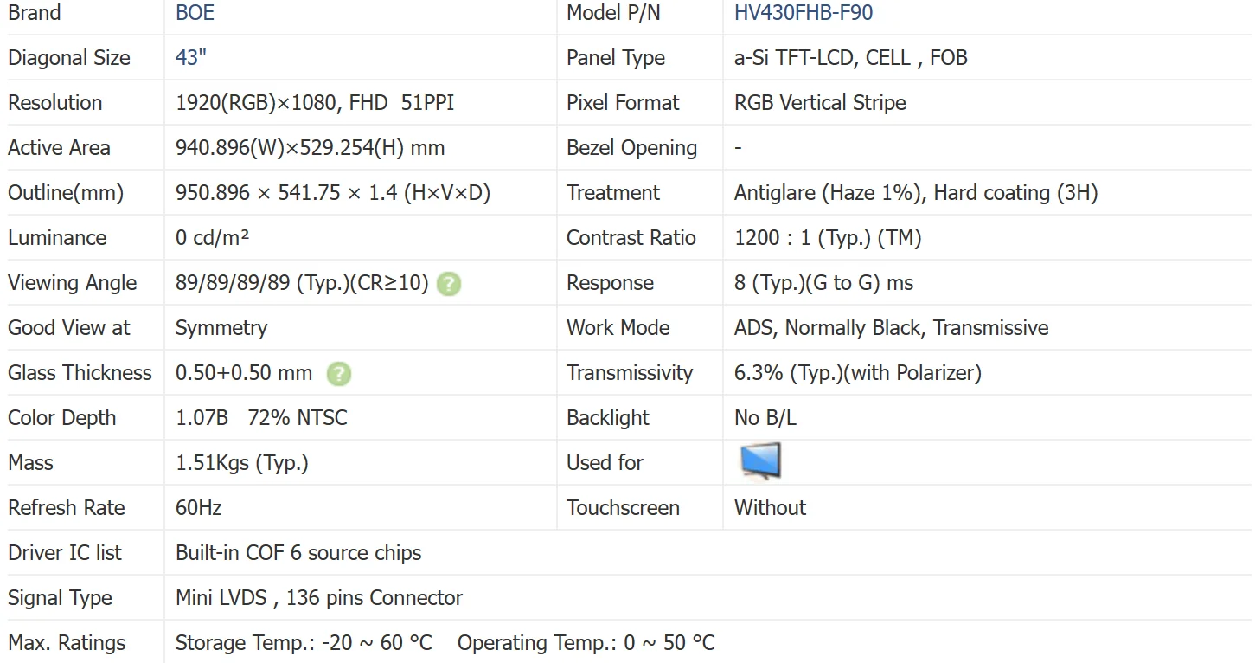Click the Transmissivity 6.3% value
The image size is (1255, 663).
pos(857,373)
